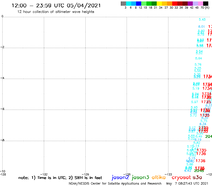
Task: Select the black legend swatch
Action: pyautogui.click(x=206, y=3)
